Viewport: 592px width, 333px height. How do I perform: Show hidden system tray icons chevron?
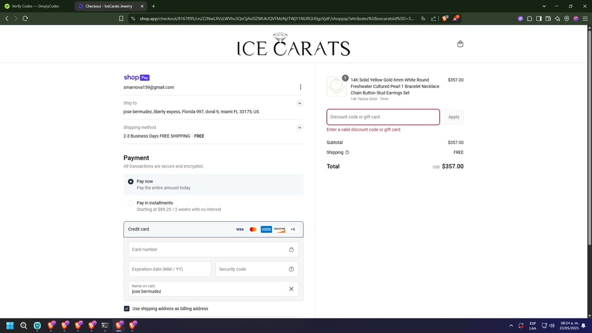pos(511,326)
